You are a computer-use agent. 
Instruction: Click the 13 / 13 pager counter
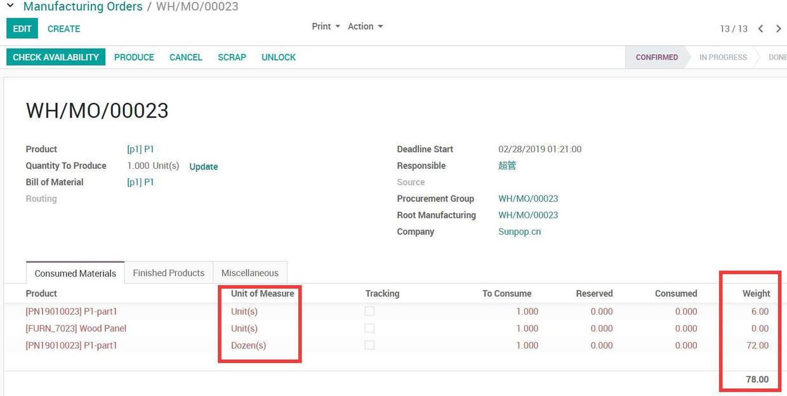click(x=734, y=29)
